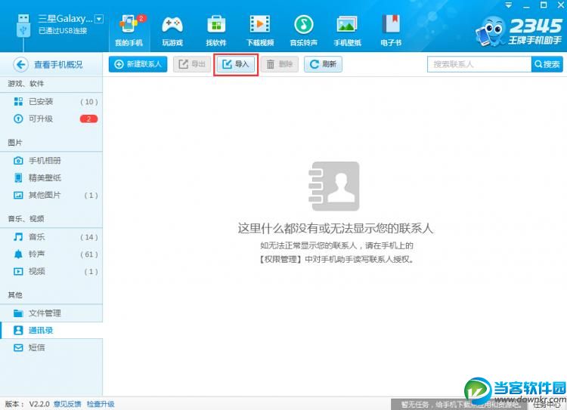Open the 找软件 store icon

216,24
